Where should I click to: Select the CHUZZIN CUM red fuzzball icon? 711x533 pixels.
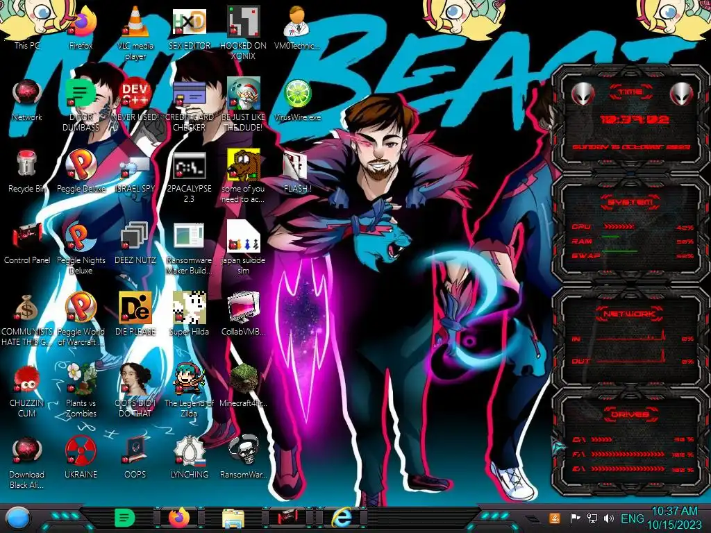pos(27,391)
